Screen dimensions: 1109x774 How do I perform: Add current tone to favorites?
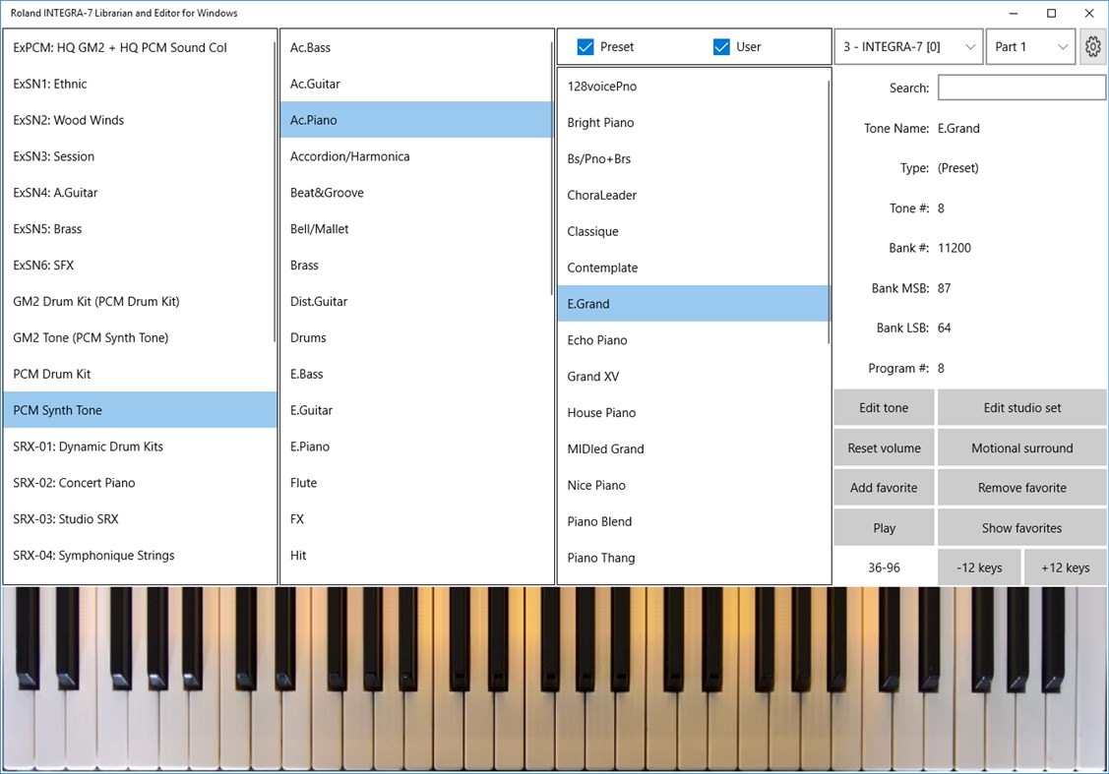pos(883,487)
